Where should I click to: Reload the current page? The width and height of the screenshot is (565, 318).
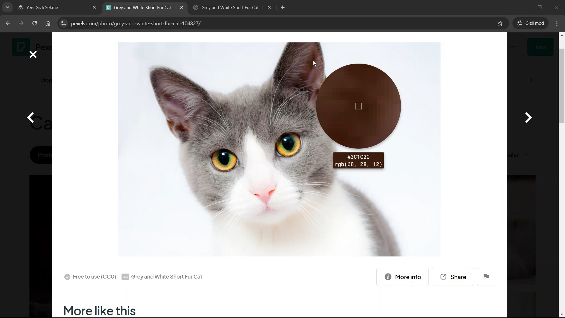[34, 23]
